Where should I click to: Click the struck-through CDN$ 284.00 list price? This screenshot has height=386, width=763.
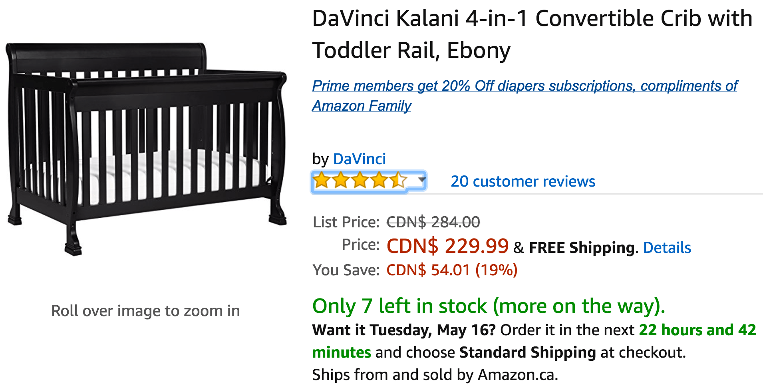[433, 222]
